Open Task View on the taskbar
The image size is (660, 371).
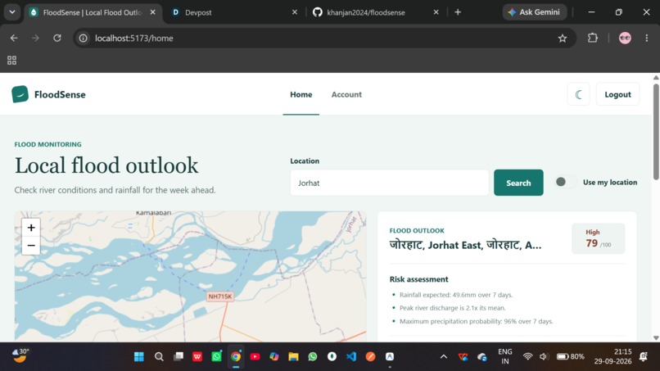coord(179,357)
